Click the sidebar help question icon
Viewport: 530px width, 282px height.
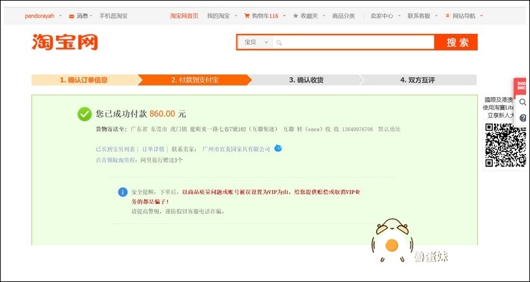pos(523,117)
